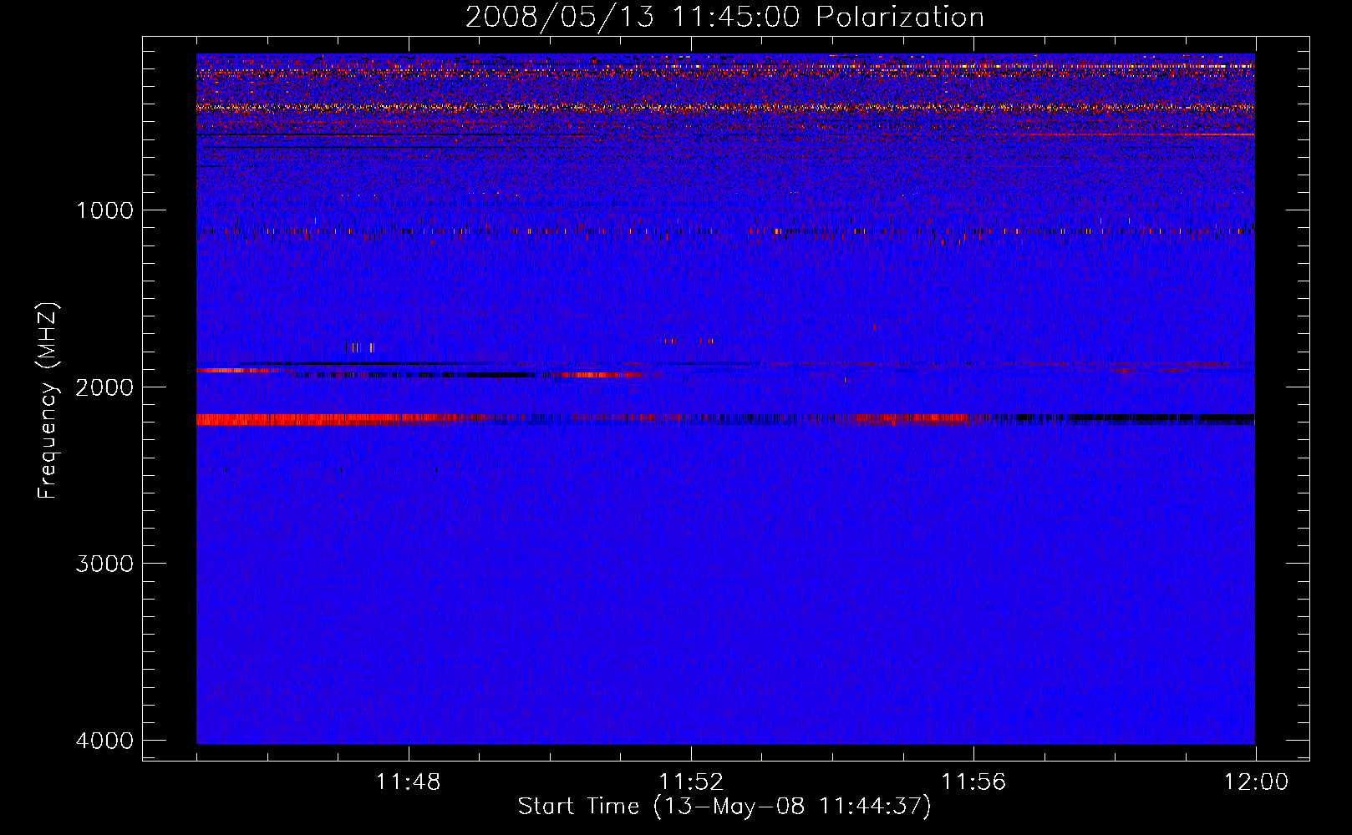Image resolution: width=1352 pixels, height=835 pixels.
Task: Select the 4000 frequency tick label
Action: (104, 741)
